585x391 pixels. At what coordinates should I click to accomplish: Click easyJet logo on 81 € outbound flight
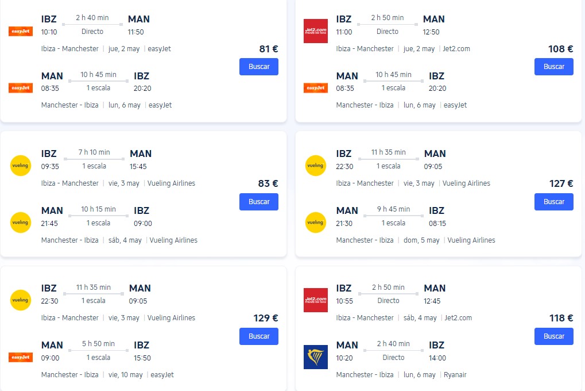pos(21,31)
